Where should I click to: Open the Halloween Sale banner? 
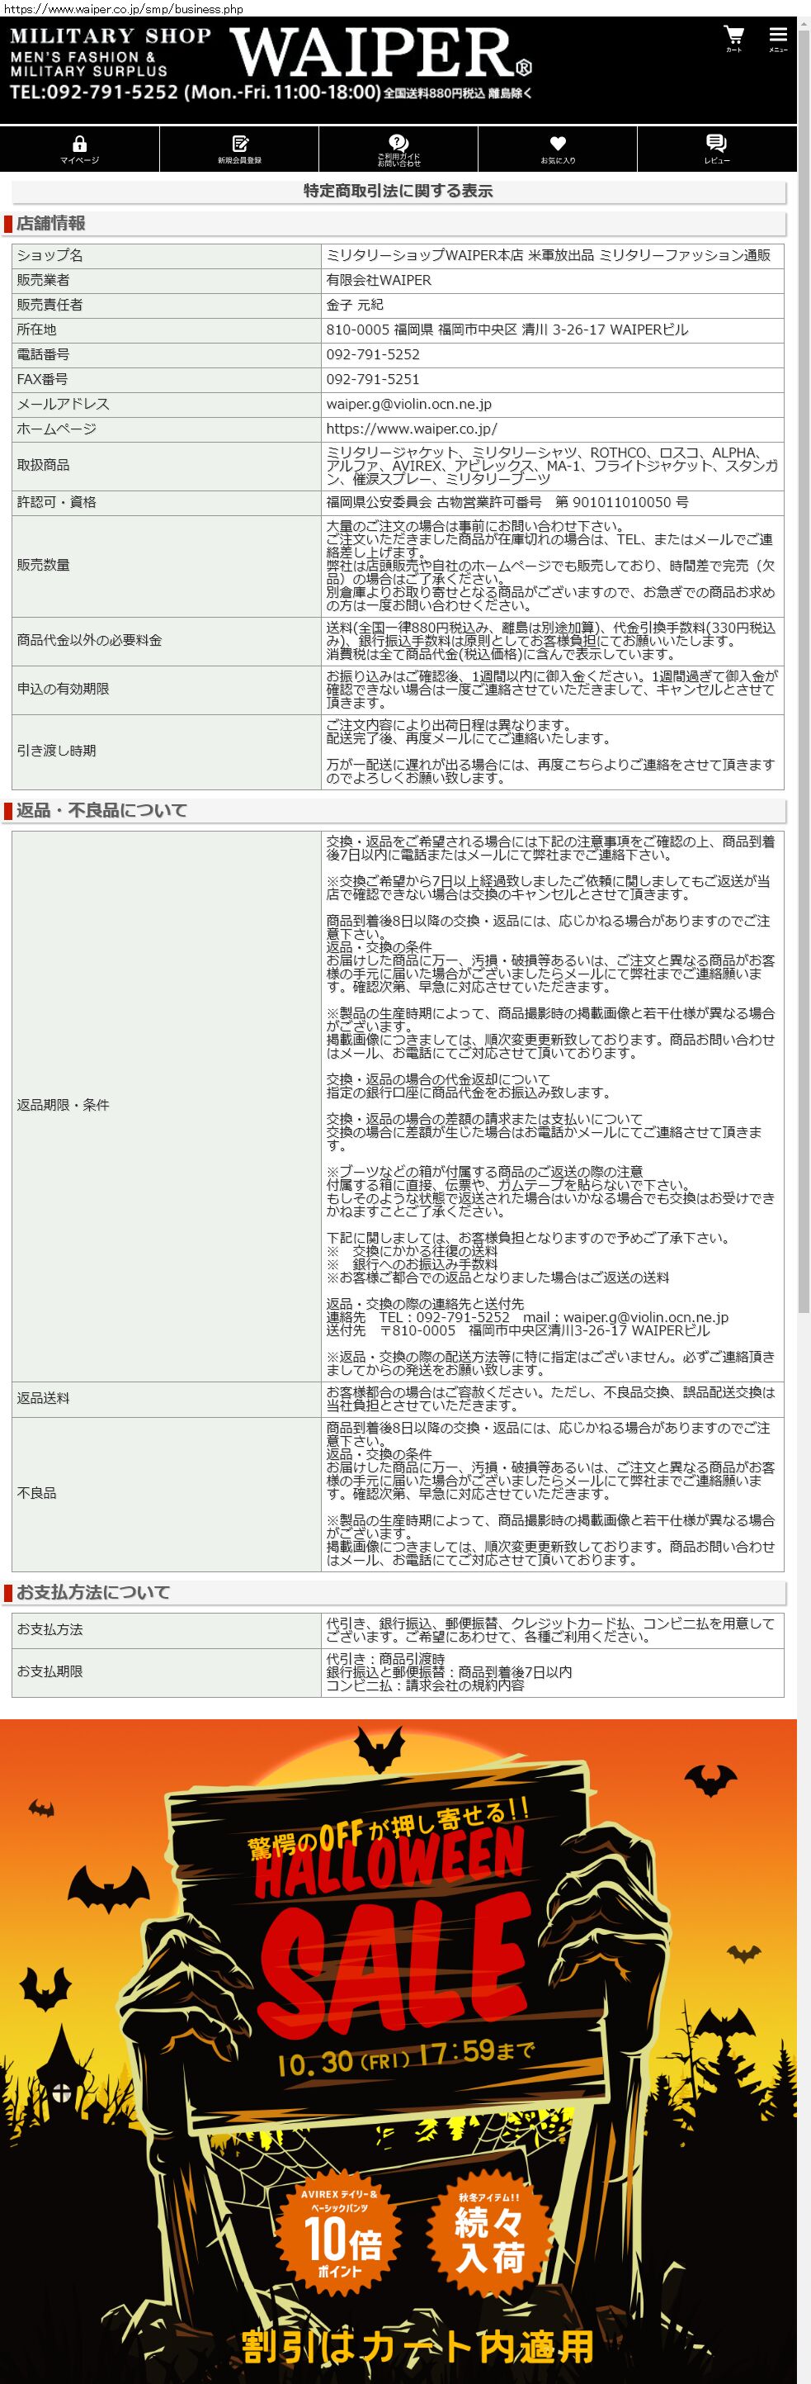[398, 1944]
